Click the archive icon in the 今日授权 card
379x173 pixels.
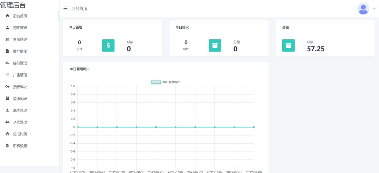pyautogui.click(x=215, y=45)
